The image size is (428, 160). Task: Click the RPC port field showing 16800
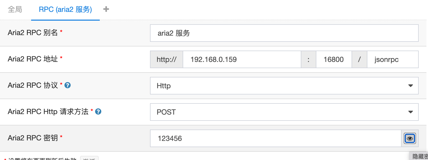334,59
